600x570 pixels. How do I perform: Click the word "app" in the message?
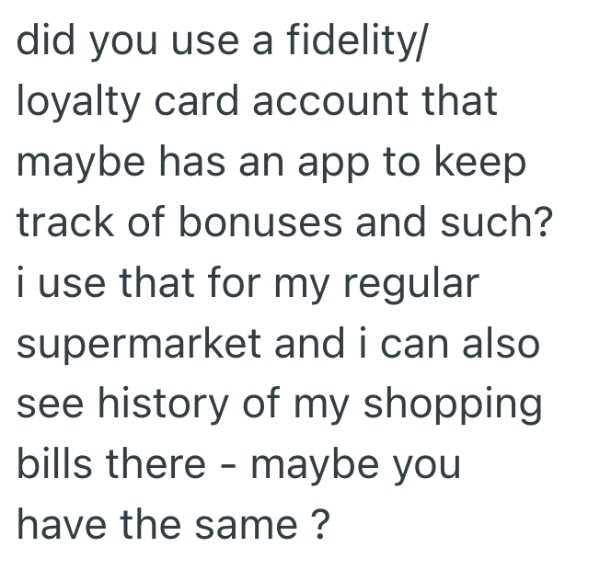[x=352, y=164]
